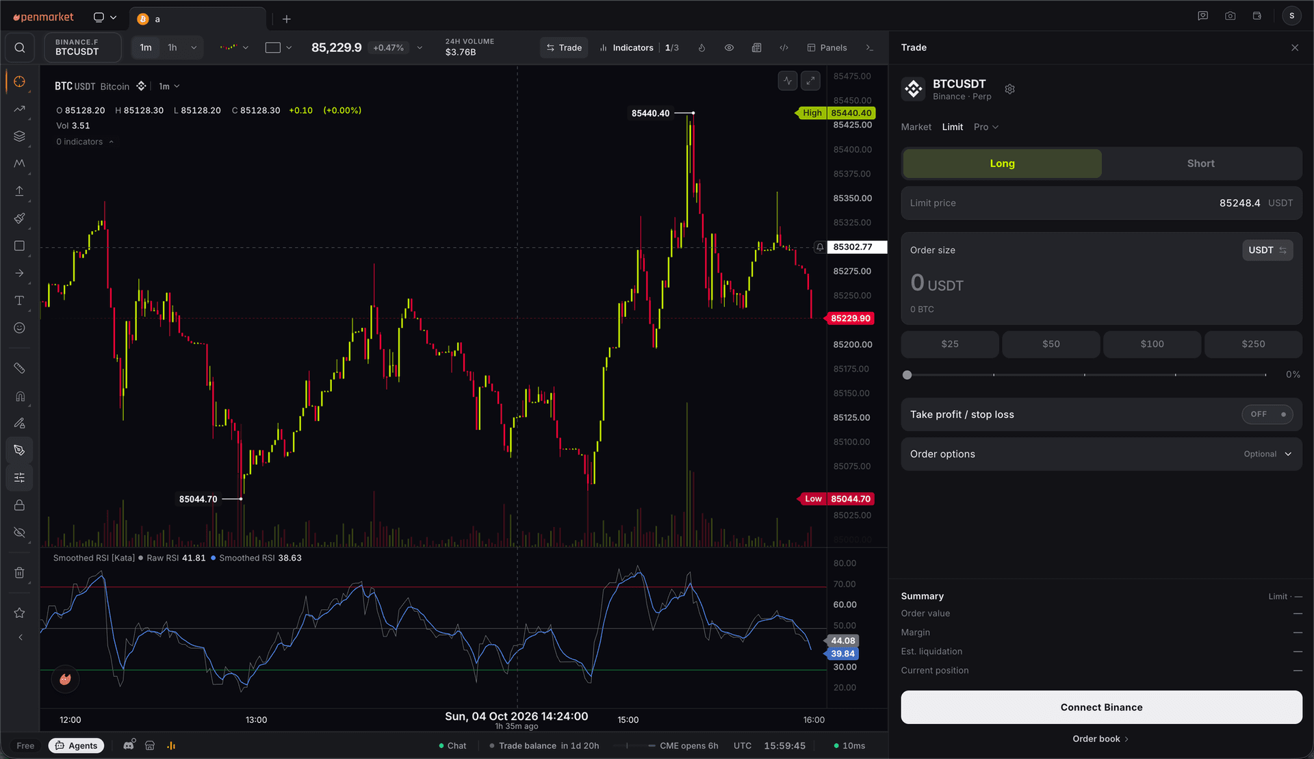Open the Indicators menu
Screen dimensions: 1314x759
(626, 47)
